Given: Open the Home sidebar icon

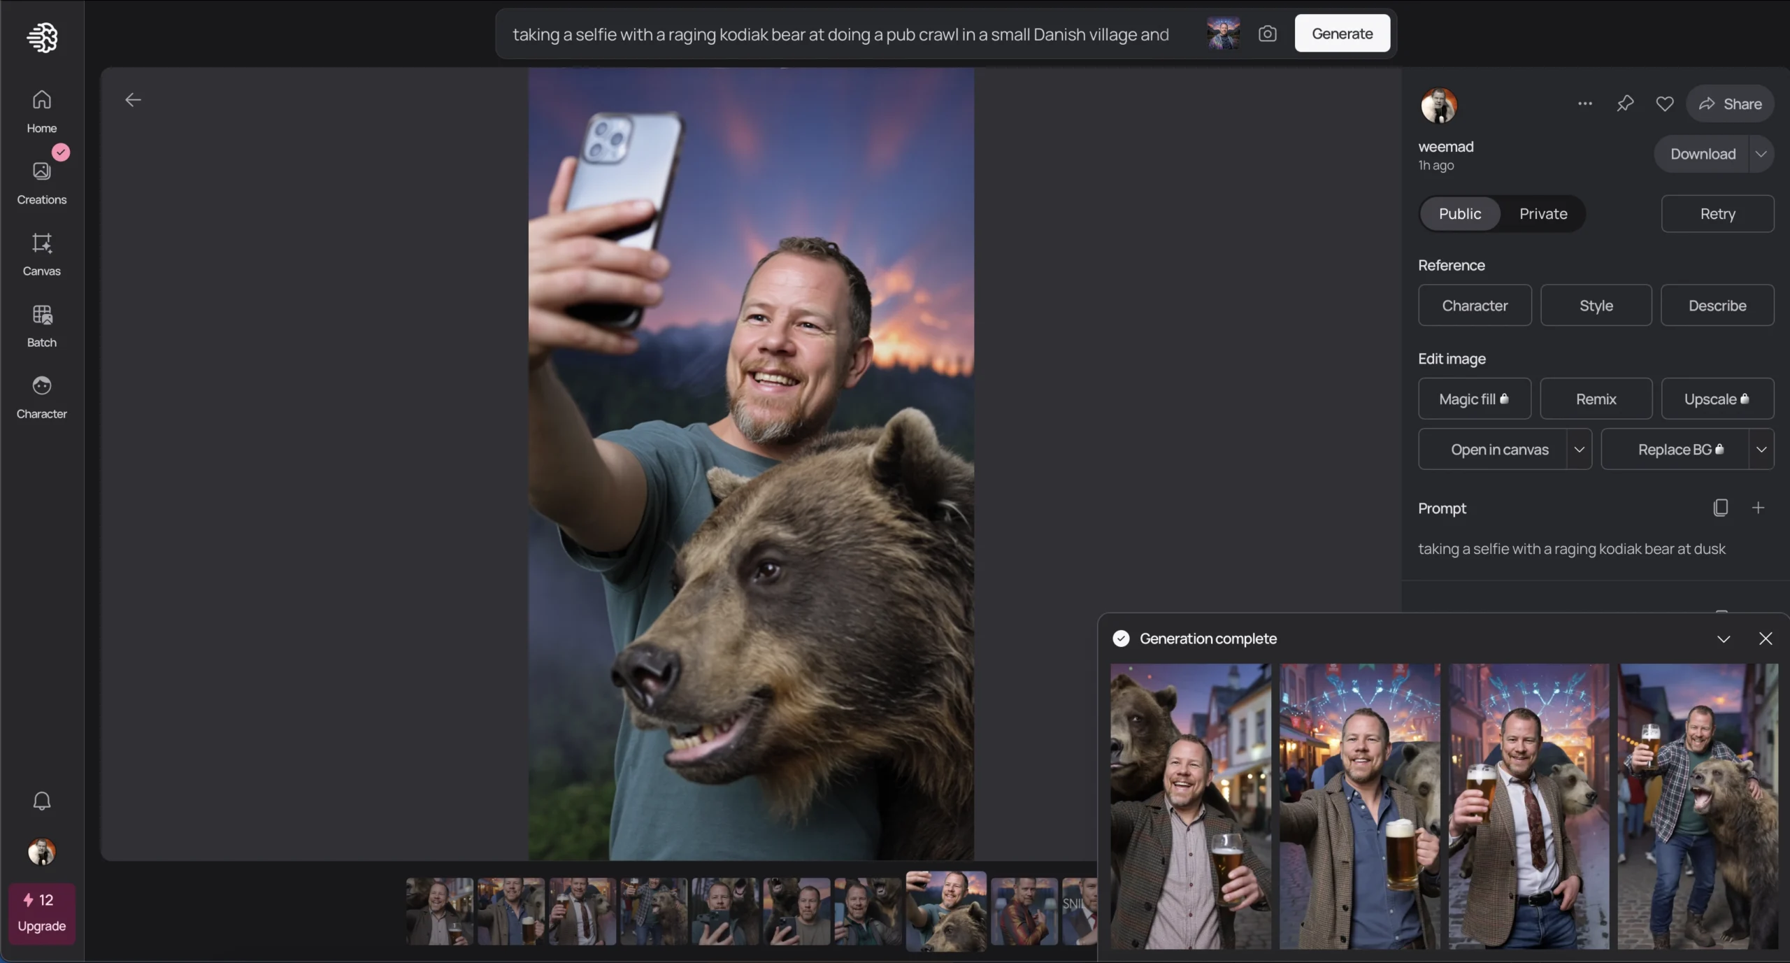Looking at the screenshot, I should tap(41, 111).
